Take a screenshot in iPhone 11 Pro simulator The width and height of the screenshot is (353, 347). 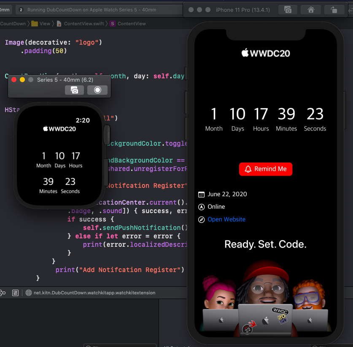point(288,10)
